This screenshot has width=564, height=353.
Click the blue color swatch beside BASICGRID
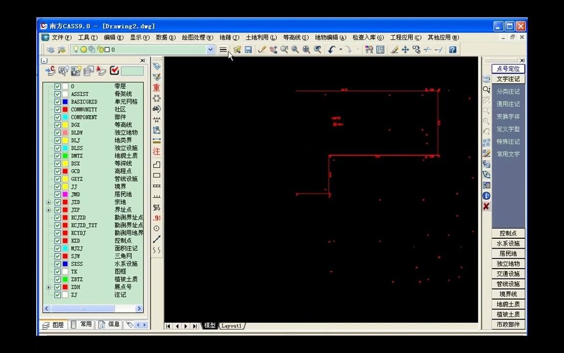pos(65,101)
